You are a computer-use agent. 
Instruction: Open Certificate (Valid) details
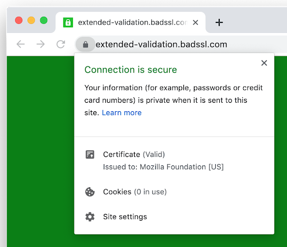[134, 154]
